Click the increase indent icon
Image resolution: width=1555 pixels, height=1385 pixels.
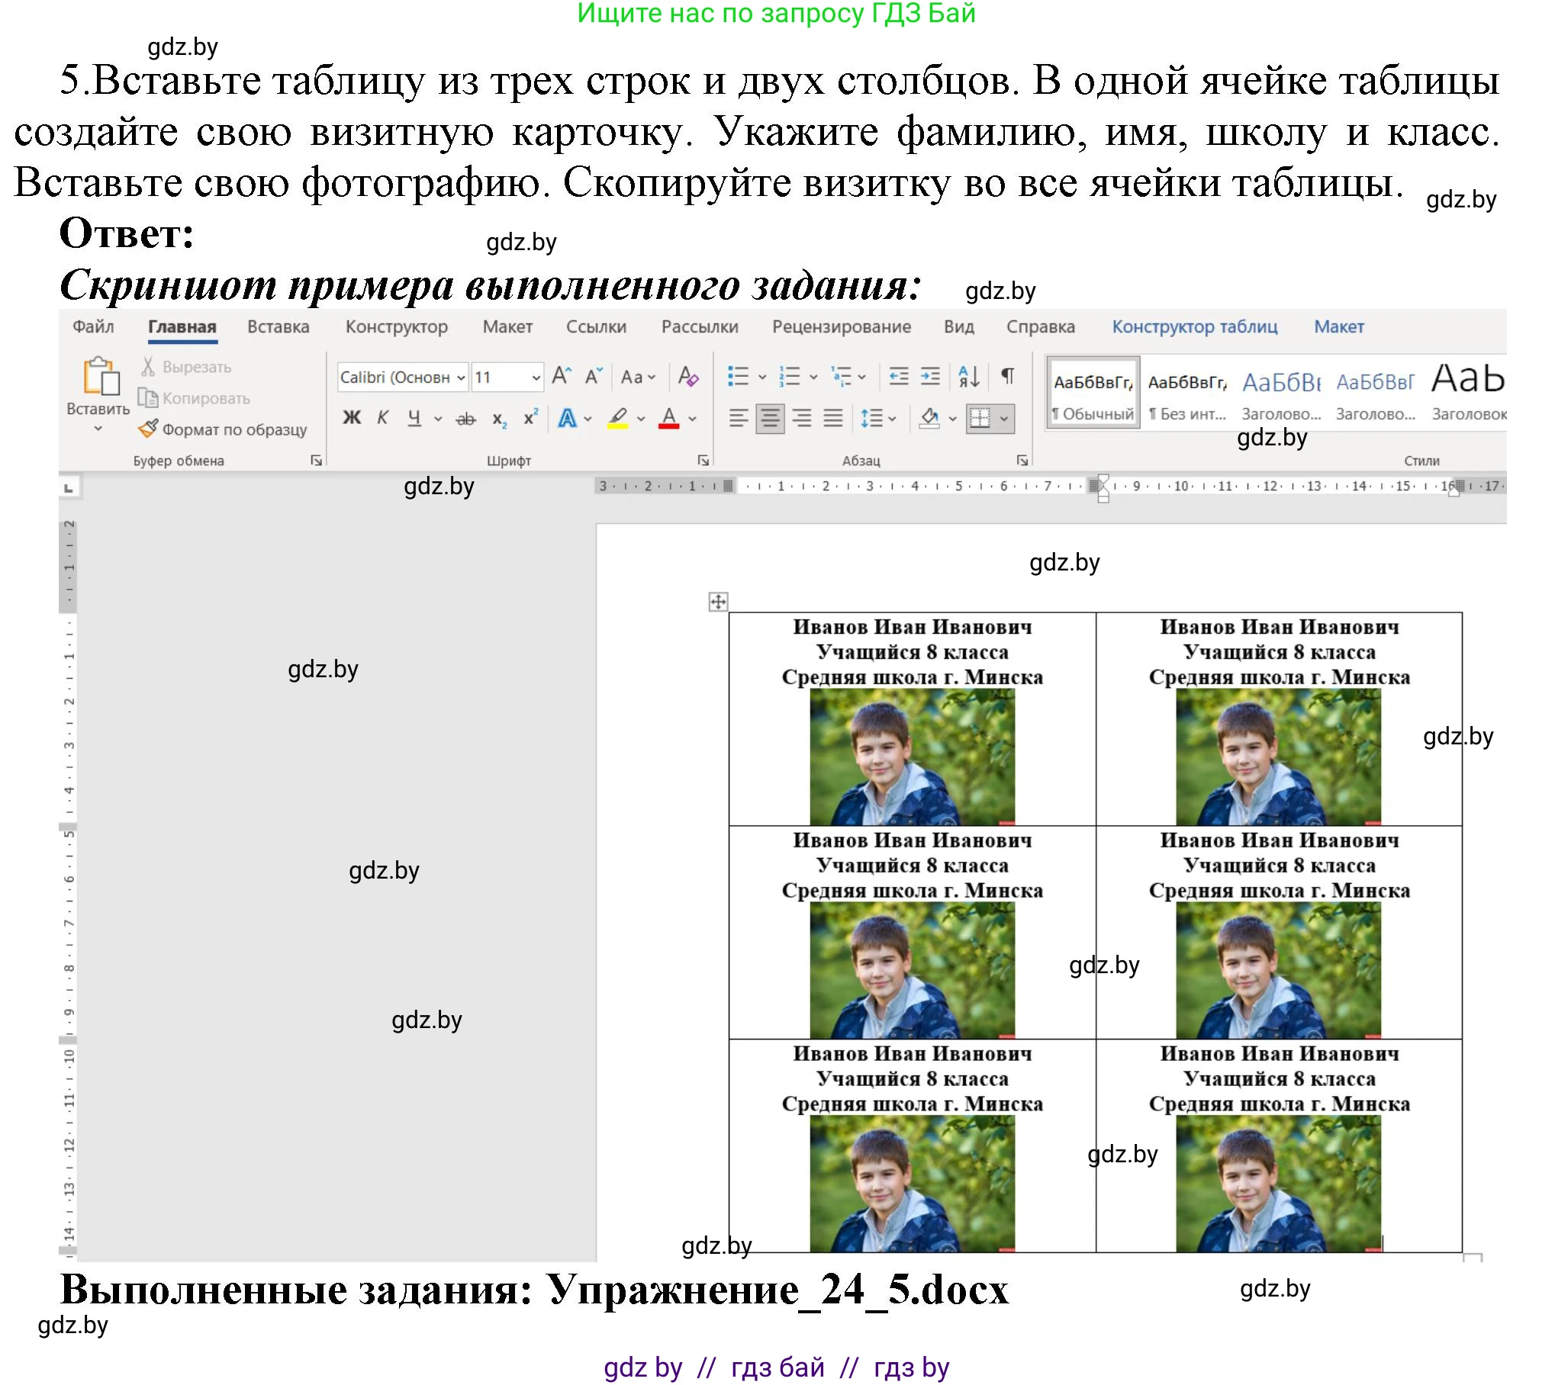pyautogui.click(x=930, y=376)
